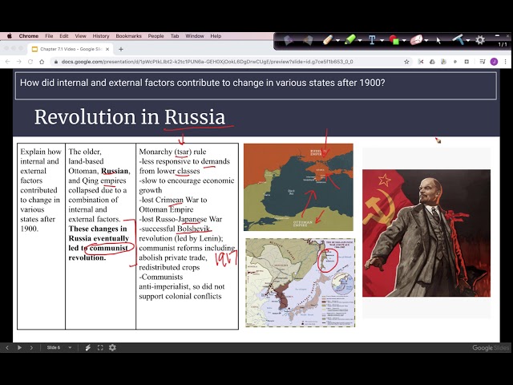Open the Window menu
This screenshot has width=513, height=385.
(x=195, y=36)
